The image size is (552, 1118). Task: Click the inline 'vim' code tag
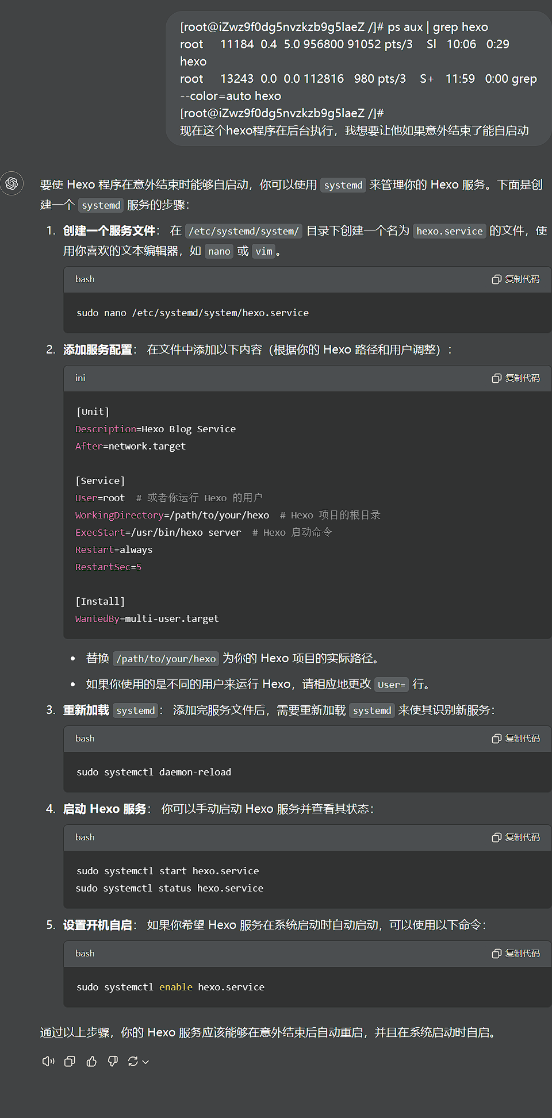[x=264, y=251]
